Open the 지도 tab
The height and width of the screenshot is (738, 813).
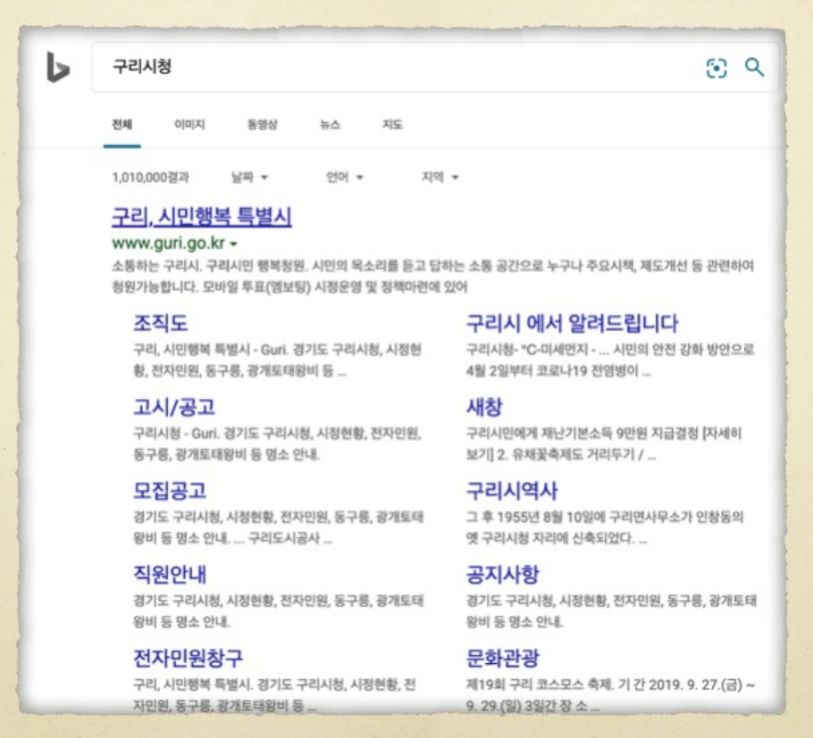coord(392,124)
